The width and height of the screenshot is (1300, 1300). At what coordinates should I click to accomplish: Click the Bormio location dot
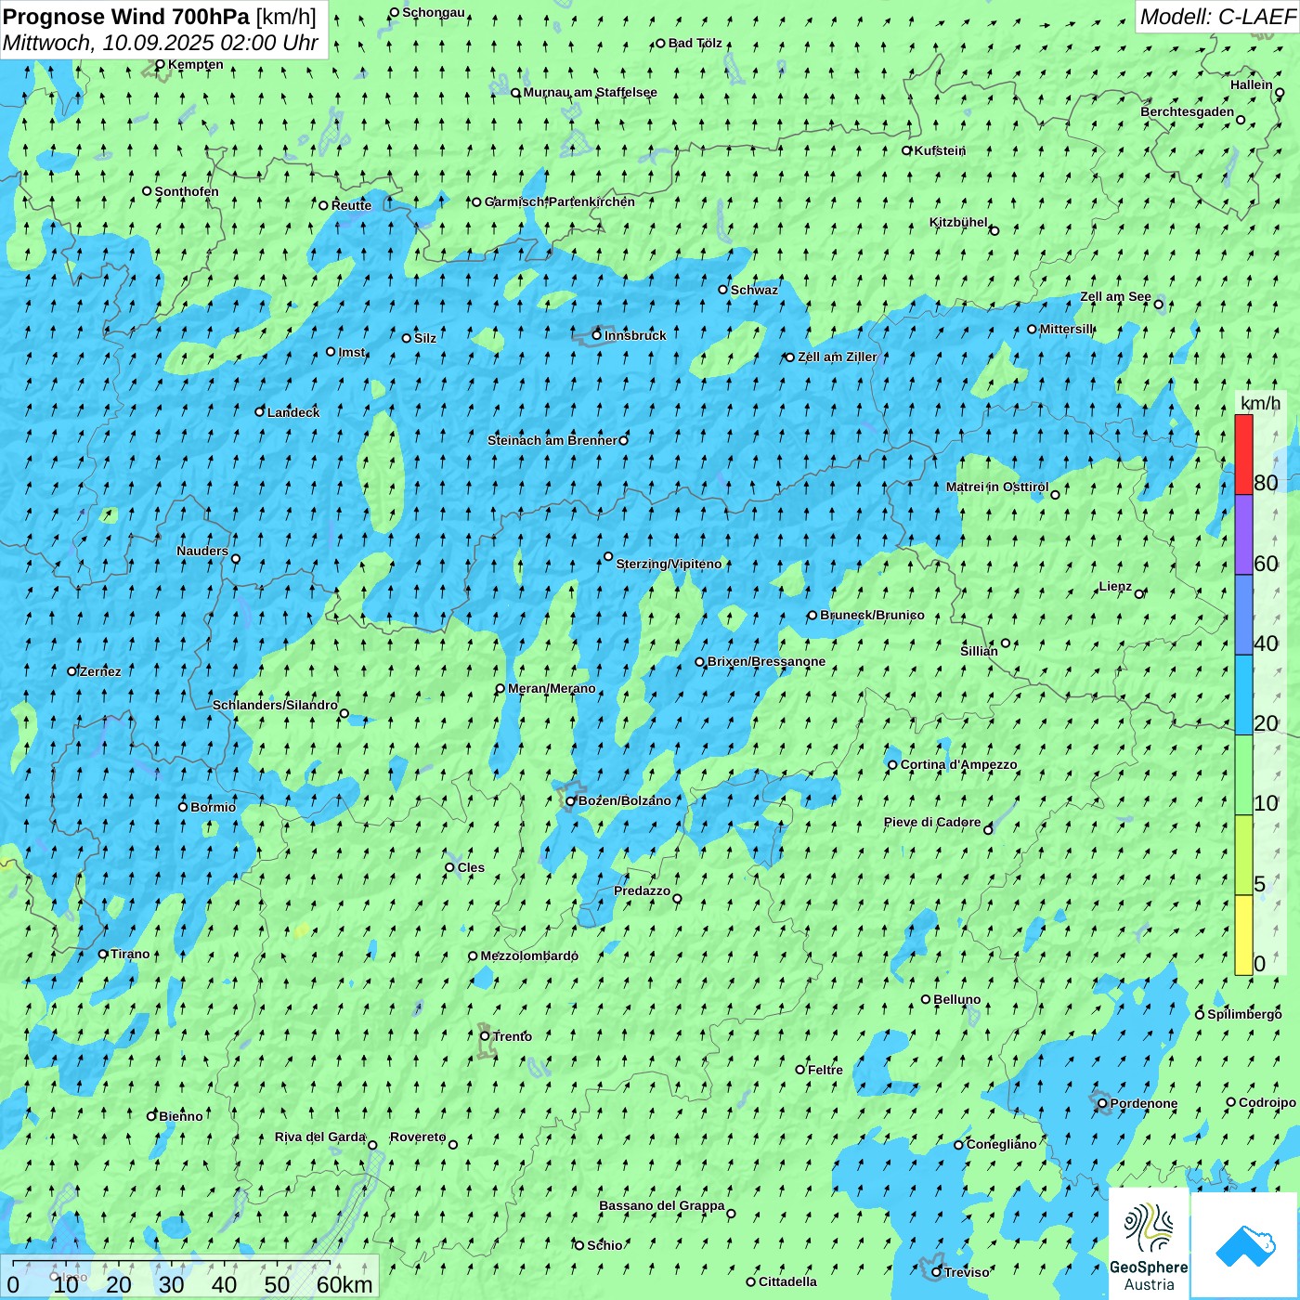183,807
